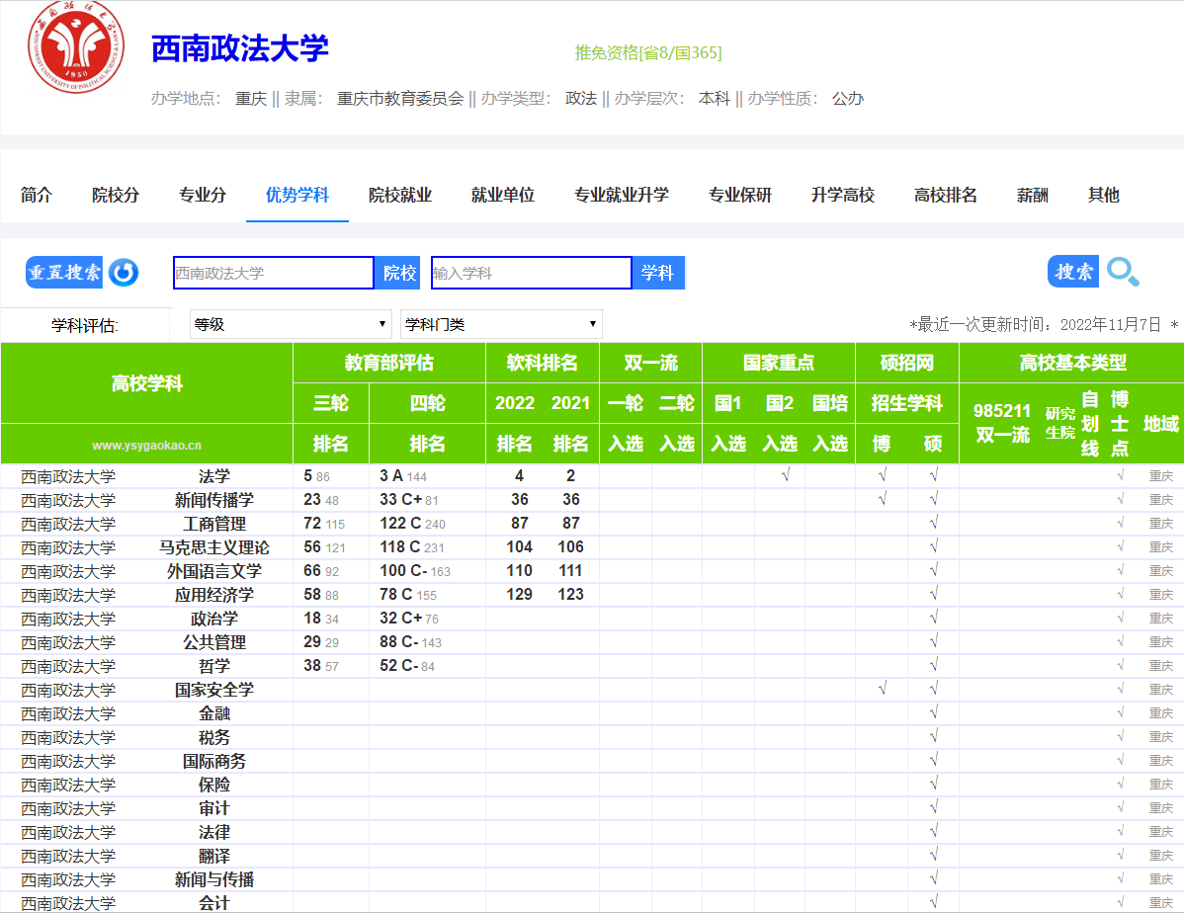Click the 2022 ranking 129 for 应用经济学
This screenshot has width=1184, height=913.
click(519, 594)
